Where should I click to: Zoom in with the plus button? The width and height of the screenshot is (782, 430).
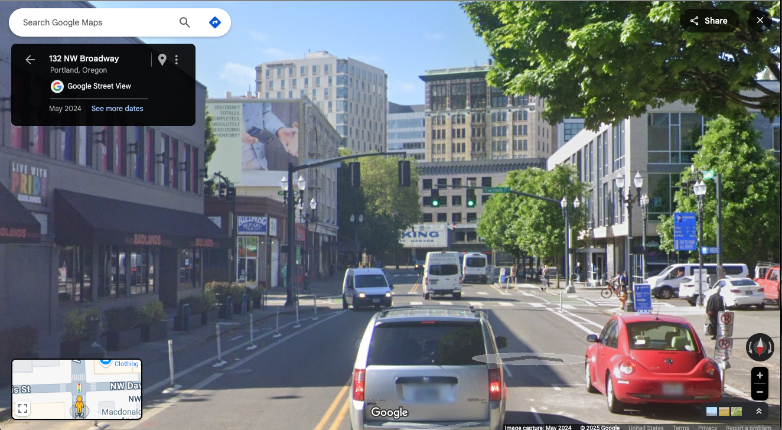(760, 375)
